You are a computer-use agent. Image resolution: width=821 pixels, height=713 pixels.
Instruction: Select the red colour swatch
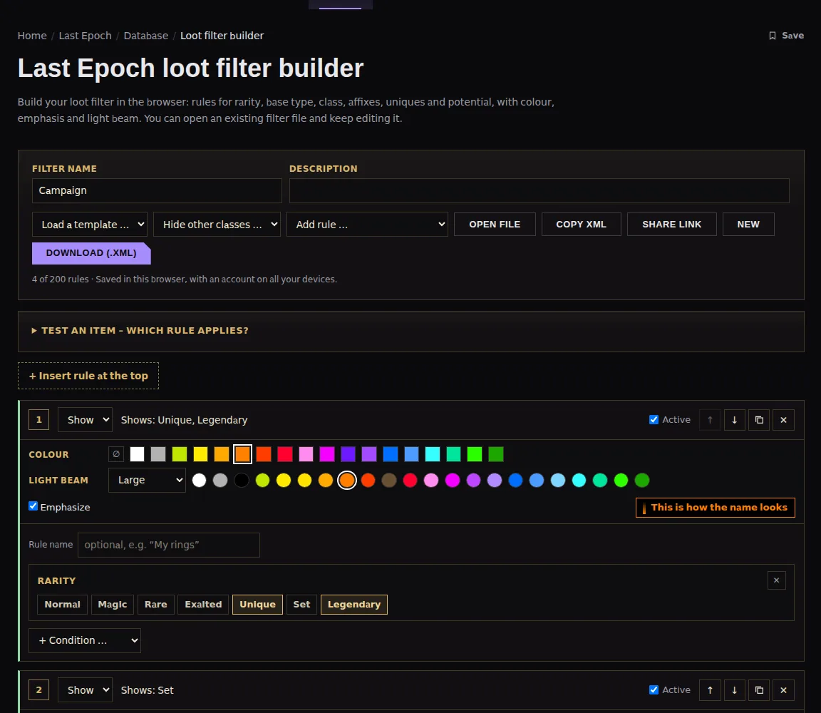point(285,453)
